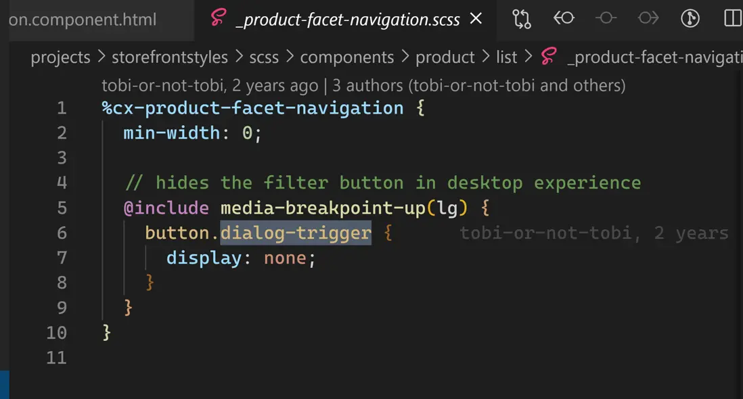Close the _product-facet-navigation.scss tab
Viewport: 743px width, 399px height.
coord(476,19)
